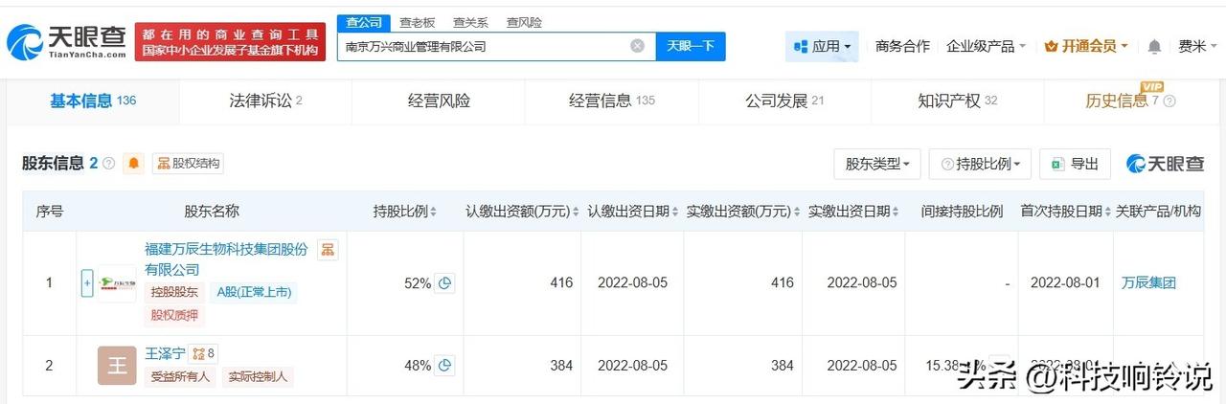Open the 商务合作 link
This screenshot has height=404, width=1226.
[x=902, y=46]
